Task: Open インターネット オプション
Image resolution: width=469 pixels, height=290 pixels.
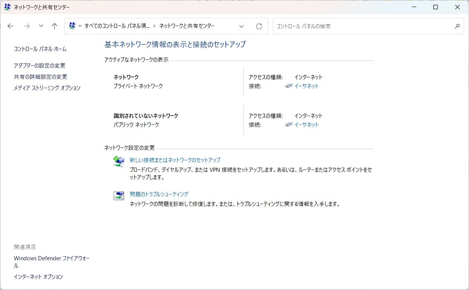Action: coord(38,277)
